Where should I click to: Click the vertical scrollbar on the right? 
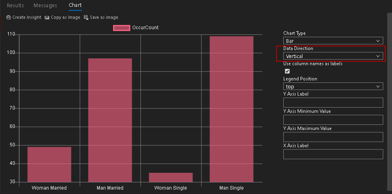pyautogui.click(x=390, y=100)
